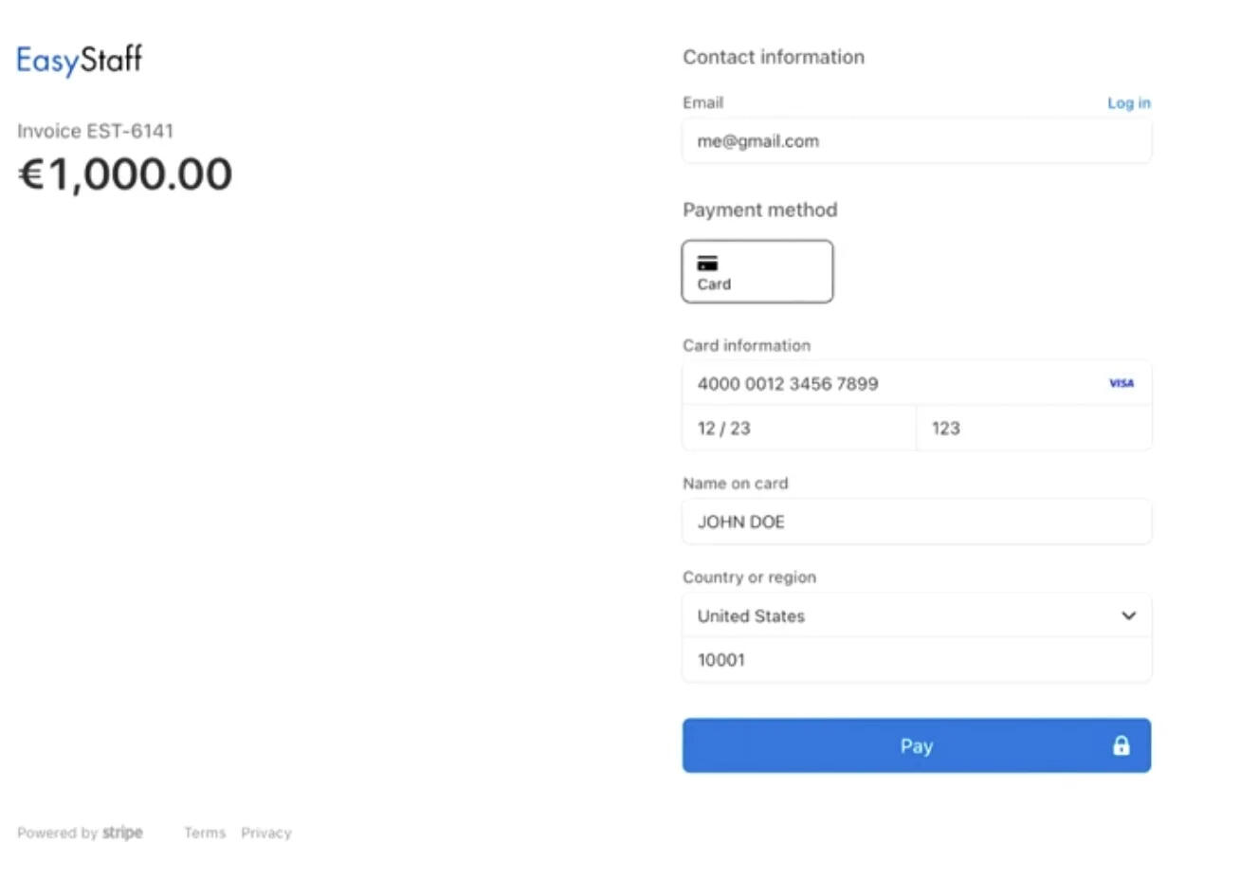Click the €1,000.00 amount text
The image size is (1240, 880).
(x=125, y=174)
